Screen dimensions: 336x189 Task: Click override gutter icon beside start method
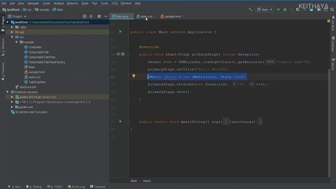coord(118,54)
